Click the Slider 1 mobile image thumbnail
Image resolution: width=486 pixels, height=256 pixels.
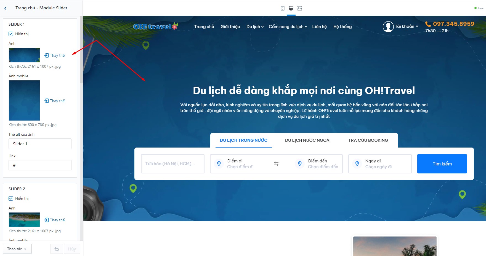[24, 100]
